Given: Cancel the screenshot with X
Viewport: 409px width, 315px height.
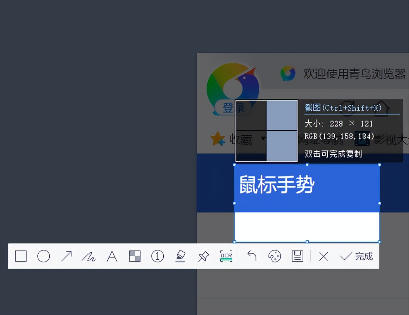Looking at the screenshot, I should tap(323, 256).
